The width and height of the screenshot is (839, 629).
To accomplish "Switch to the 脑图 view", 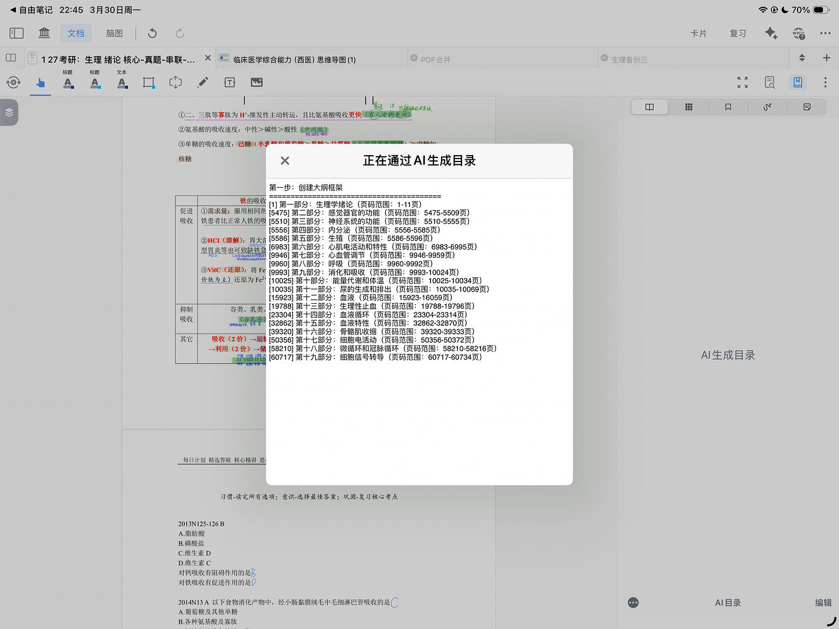I will 114,33.
